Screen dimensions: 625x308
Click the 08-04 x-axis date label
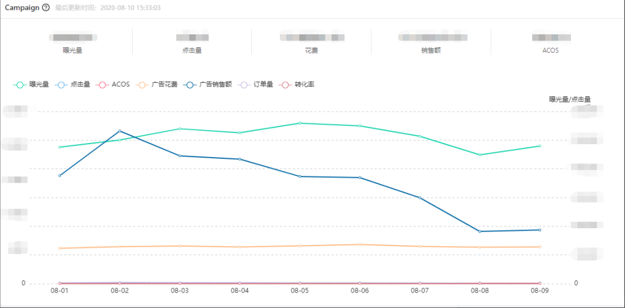tap(239, 290)
